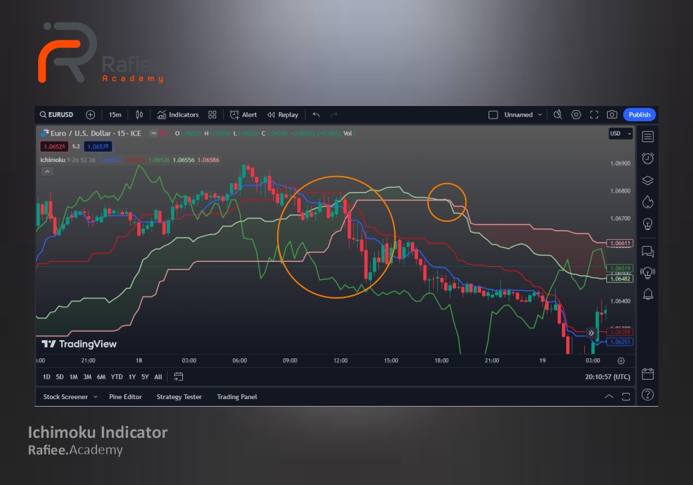Click the Euro / U.S. Dollar chart title
This screenshot has width=693, height=485.
(x=96, y=134)
